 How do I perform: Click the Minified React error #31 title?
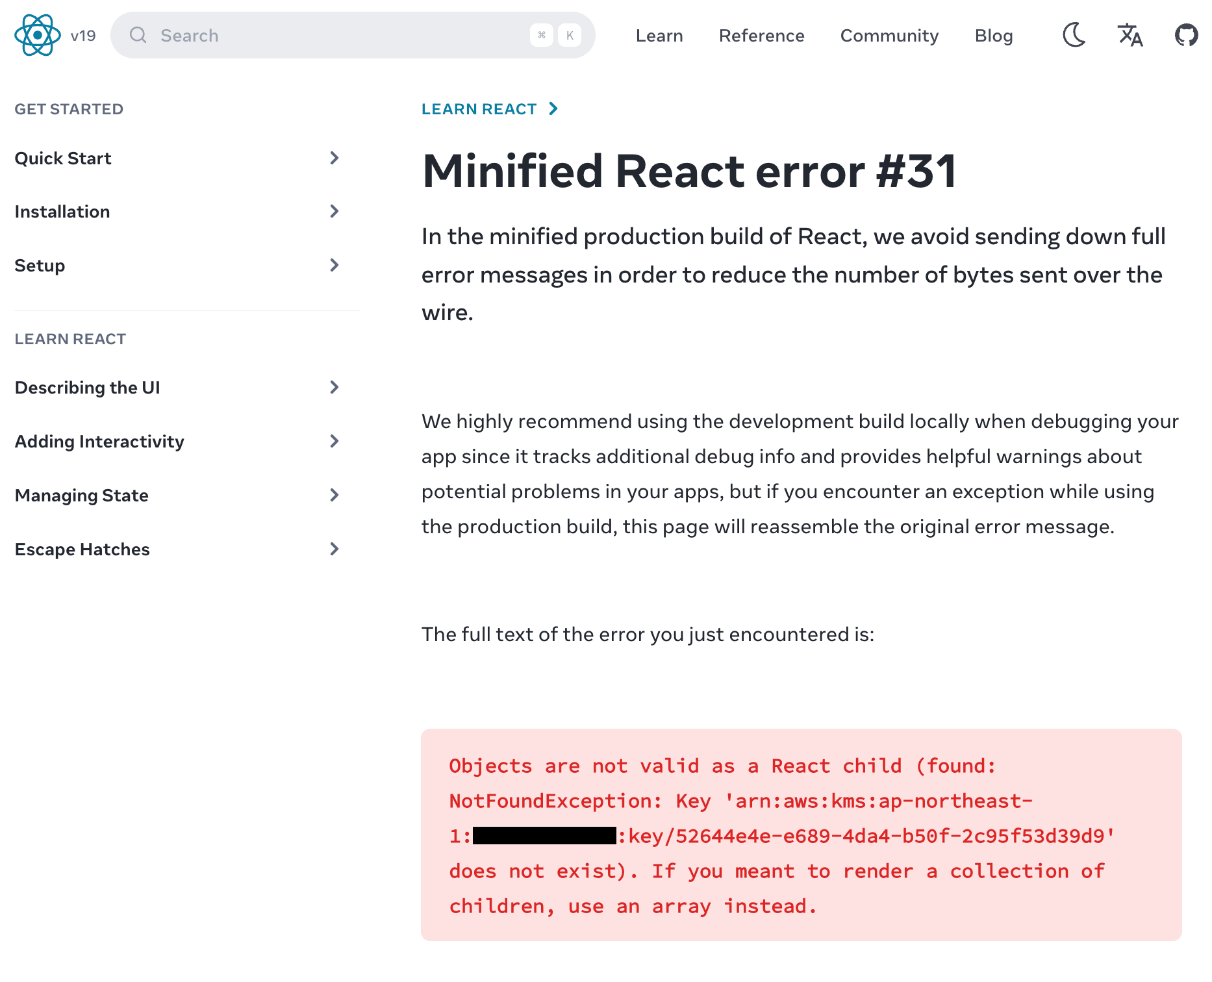click(689, 171)
